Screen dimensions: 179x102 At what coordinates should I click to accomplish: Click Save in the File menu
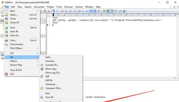pyautogui.click(x=22, y=28)
